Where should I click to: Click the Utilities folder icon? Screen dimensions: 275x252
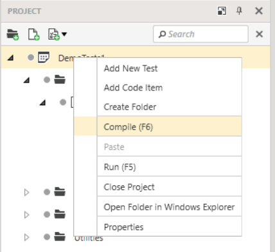click(60, 237)
